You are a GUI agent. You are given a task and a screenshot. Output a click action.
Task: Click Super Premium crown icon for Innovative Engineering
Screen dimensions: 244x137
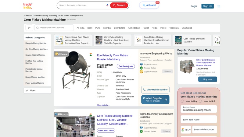pos(141,72)
